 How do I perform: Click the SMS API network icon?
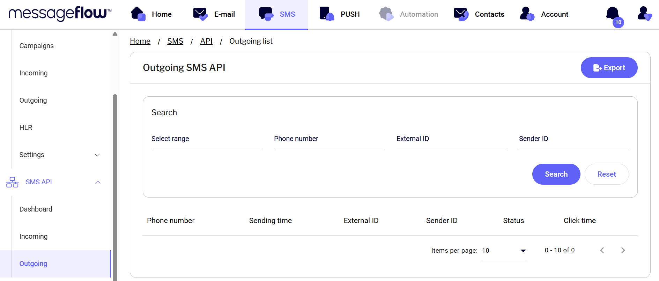[x=12, y=182]
